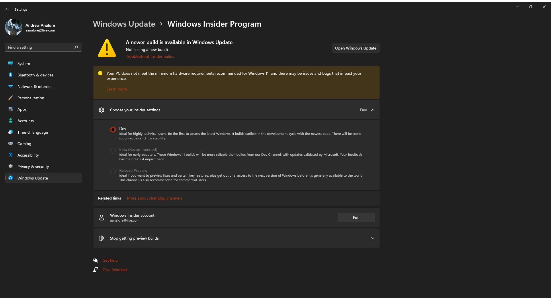Click the System monitor icon
Image resolution: width=551 pixels, height=298 pixels.
coord(11,63)
